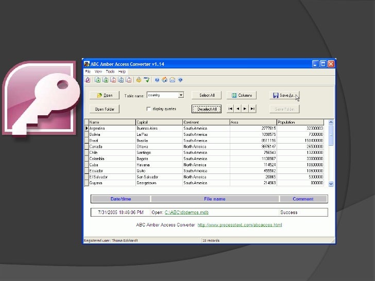The image size is (375, 281).
Task: Click the Open Folder button
Action: (x=105, y=109)
